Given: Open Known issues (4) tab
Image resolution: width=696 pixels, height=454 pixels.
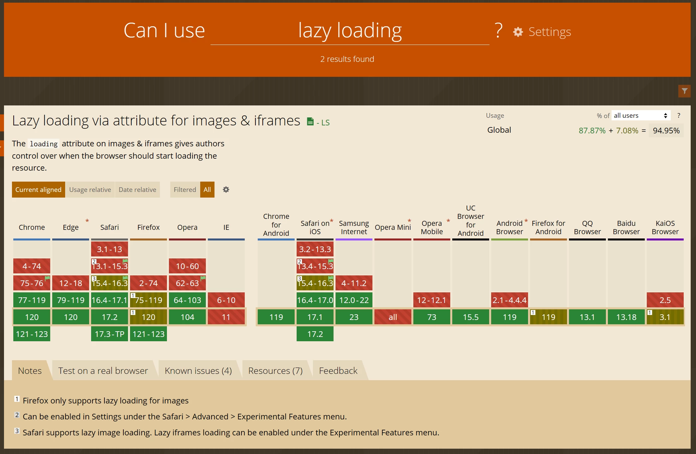Looking at the screenshot, I should point(198,371).
